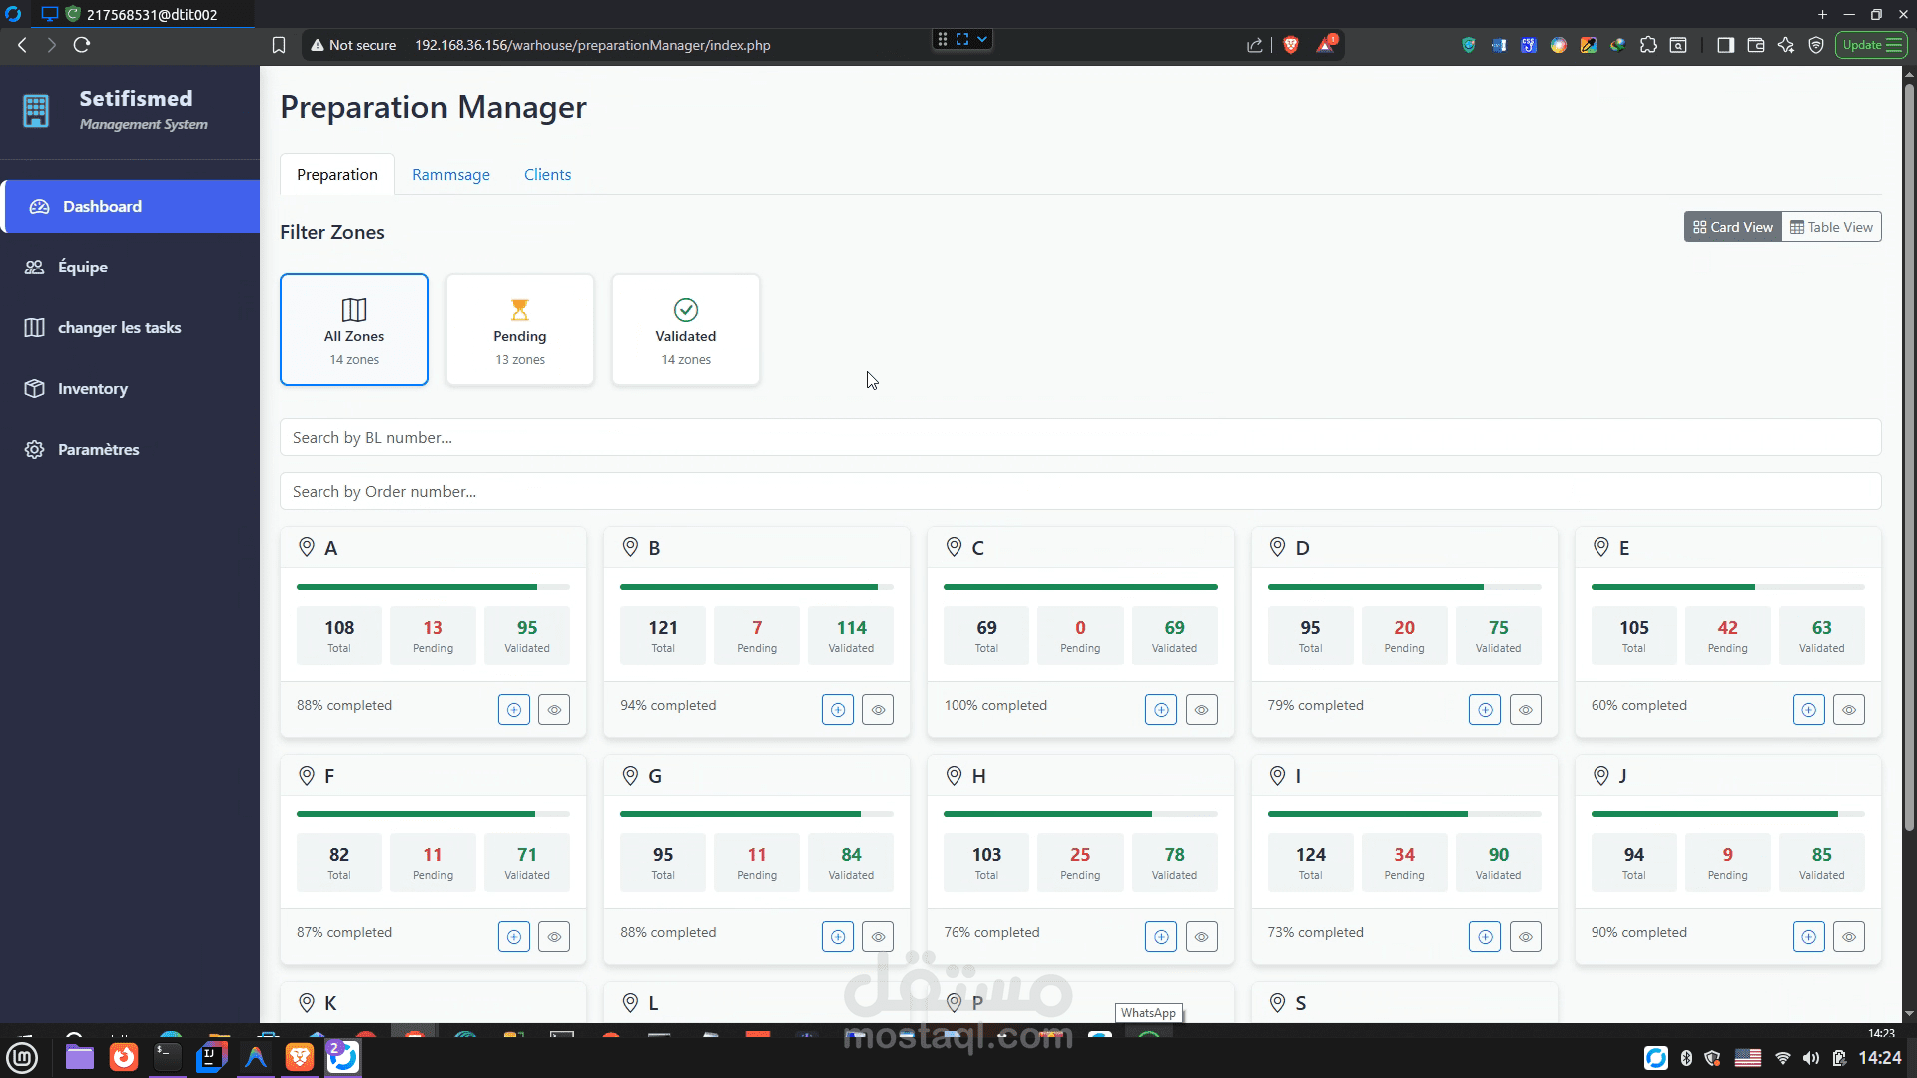This screenshot has width=1917, height=1078.
Task: Click Brave Shields icon in address bar
Action: pyautogui.click(x=1290, y=45)
